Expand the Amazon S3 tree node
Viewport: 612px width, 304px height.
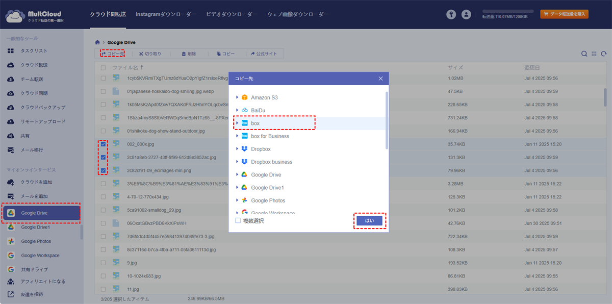coord(237,97)
